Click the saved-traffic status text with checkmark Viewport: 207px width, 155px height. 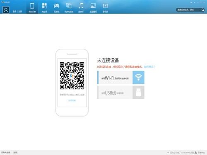[x=181, y=153]
